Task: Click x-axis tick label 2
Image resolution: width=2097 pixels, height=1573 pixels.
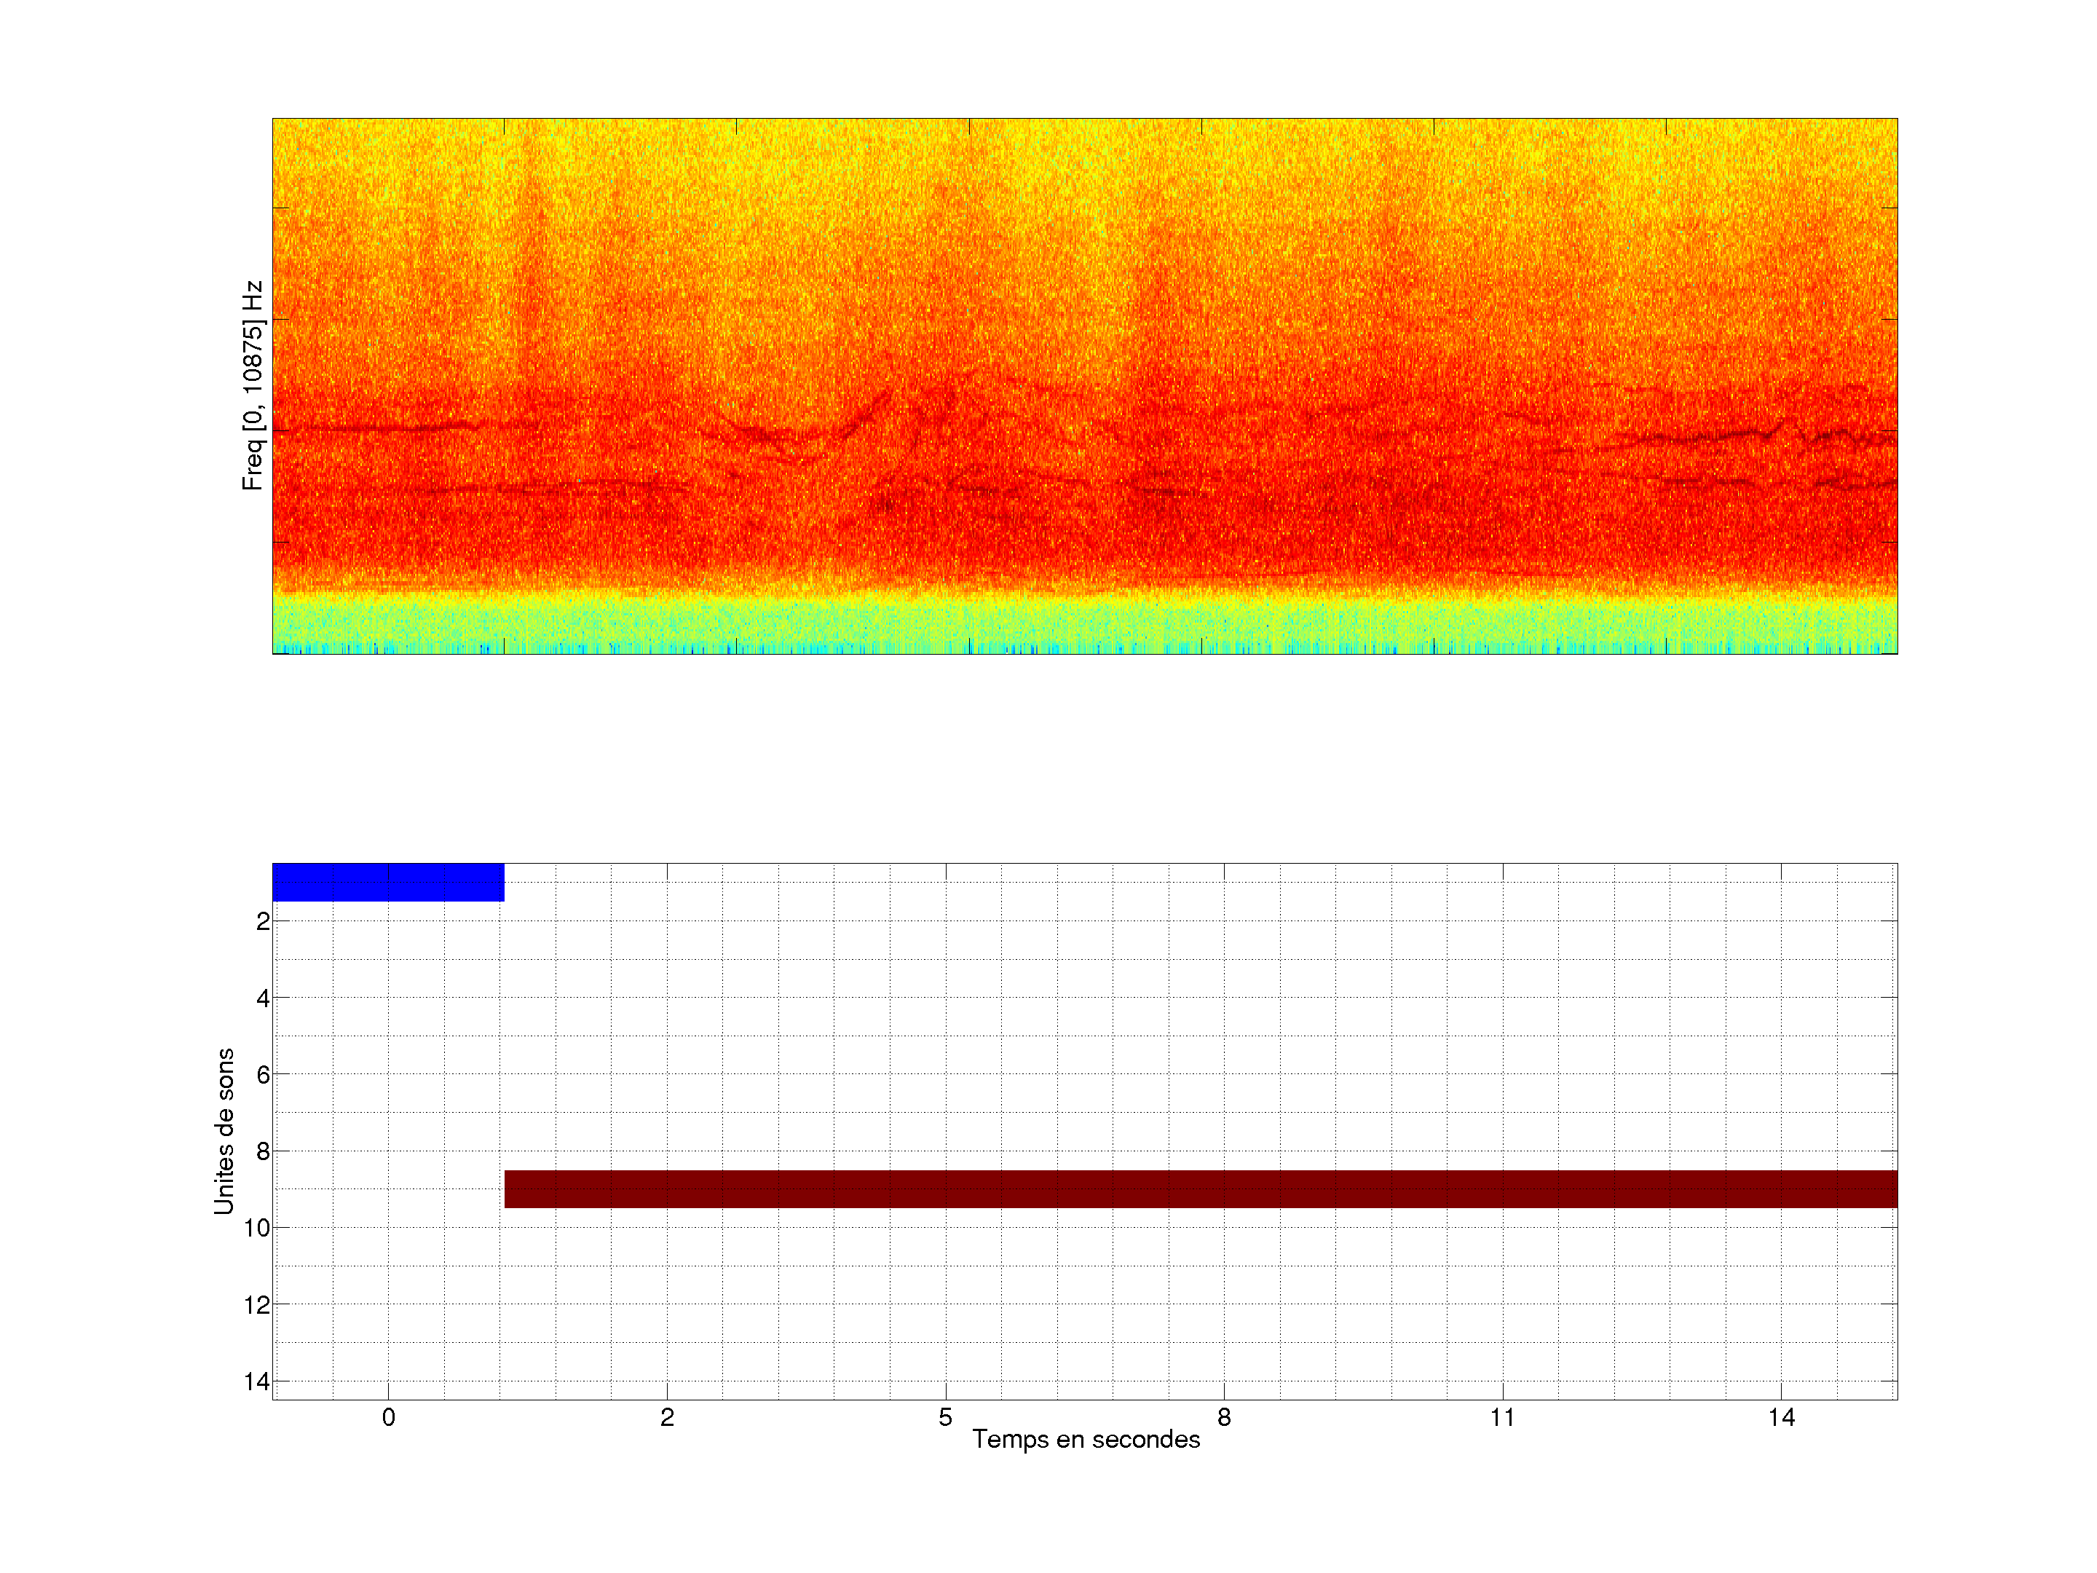Action: [x=666, y=1417]
